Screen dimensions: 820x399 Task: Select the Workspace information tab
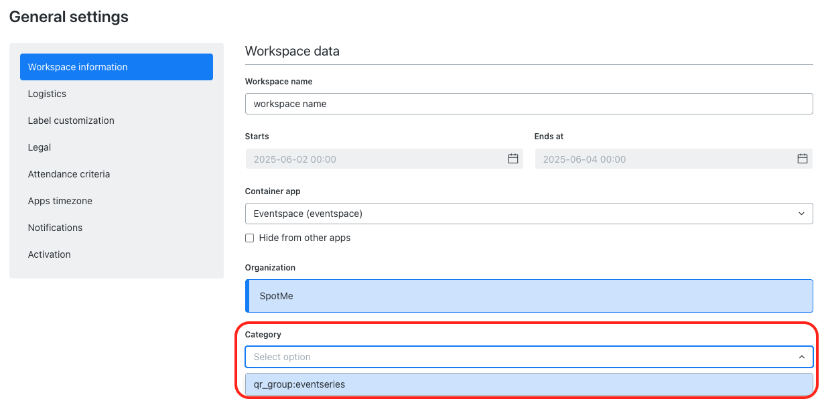(x=78, y=67)
